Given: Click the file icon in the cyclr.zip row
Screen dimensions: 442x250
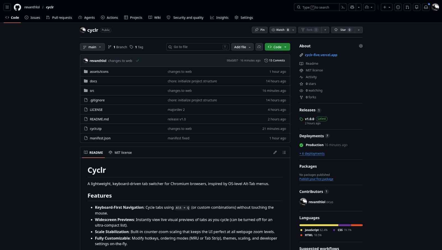Looking at the screenshot, I should 86,128.
